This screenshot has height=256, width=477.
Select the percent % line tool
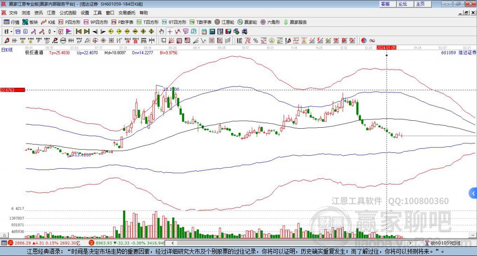pyautogui.click(x=256, y=40)
